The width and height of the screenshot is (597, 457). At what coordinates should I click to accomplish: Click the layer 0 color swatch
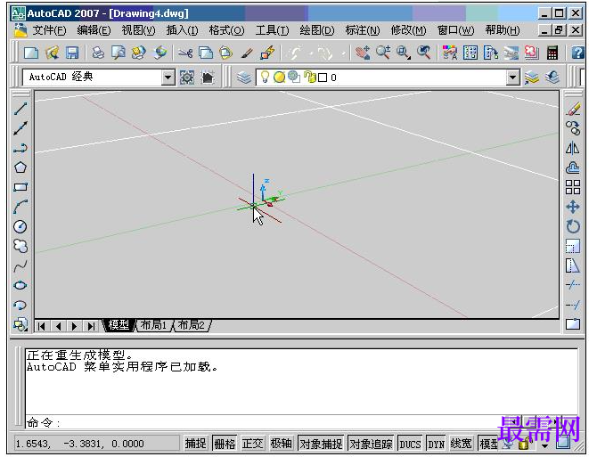pos(323,78)
